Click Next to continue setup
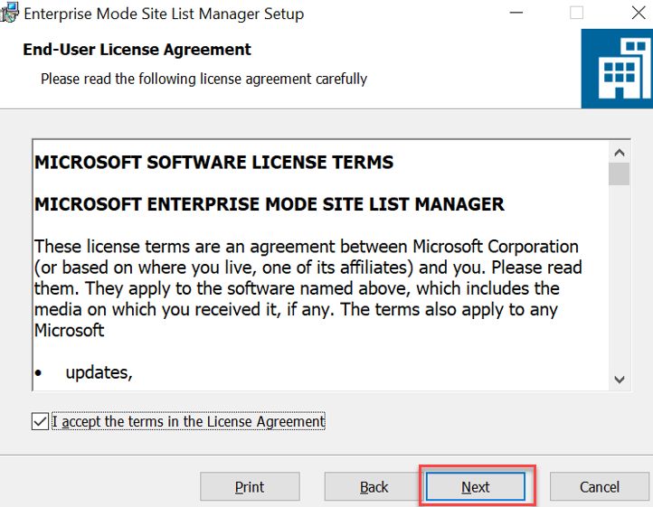This screenshot has width=653, height=507. pyautogui.click(x=476, y=486)
